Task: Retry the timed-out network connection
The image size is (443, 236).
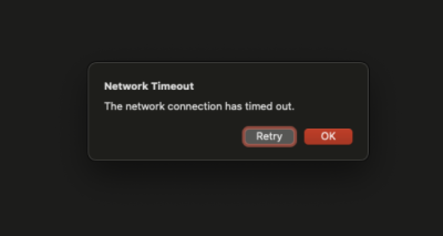Action: (x=269, y=136)
